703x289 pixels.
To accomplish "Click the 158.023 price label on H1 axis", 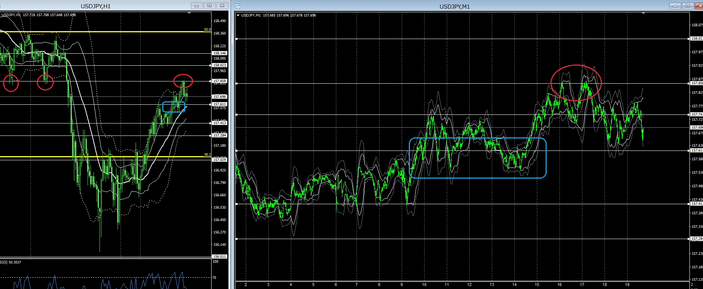I will [219, 65].
